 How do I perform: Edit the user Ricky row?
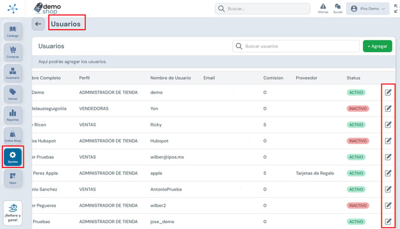tap(388, 125)
